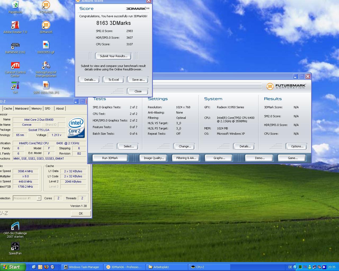
Task: Open the PCMark05 desktop shortcut
Action: pyautogui.click(x=46, y=7)
